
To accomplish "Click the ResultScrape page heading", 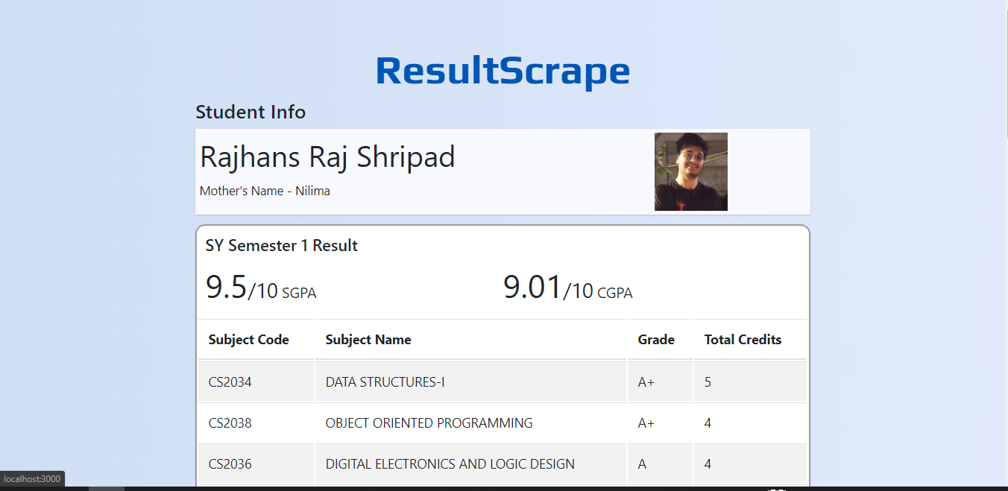I will [503, 71].
